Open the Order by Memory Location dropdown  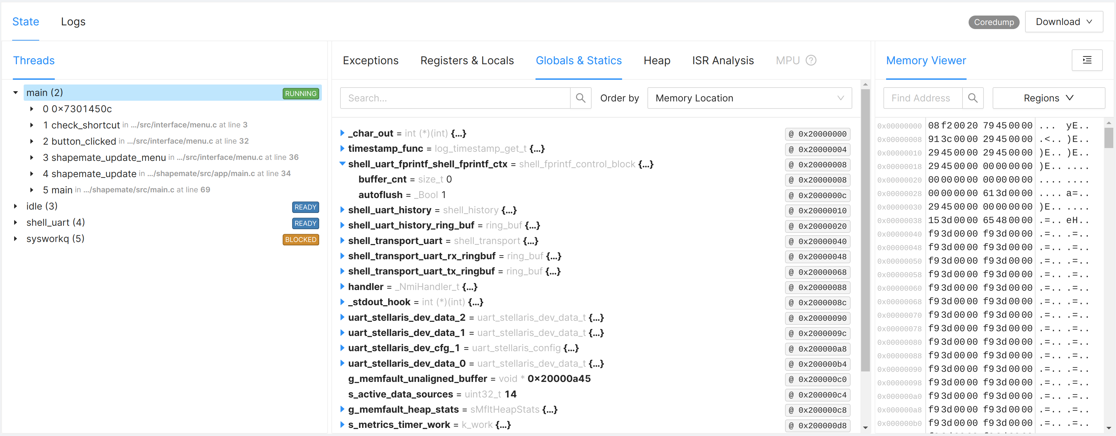pyautogui.click(x=749, y=98)
